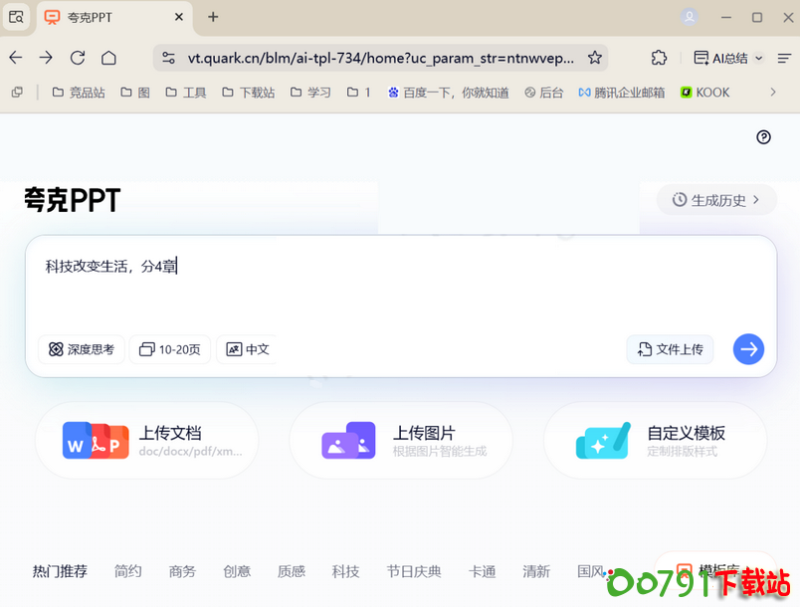
Task: Open the browser hamburger menu
Action: [784, 58]
